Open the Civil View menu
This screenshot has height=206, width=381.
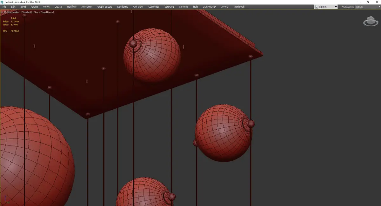tap(138, 7)
